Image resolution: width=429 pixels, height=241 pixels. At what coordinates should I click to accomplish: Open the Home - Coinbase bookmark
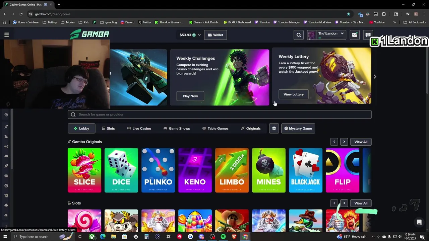[x=26, y=22]
